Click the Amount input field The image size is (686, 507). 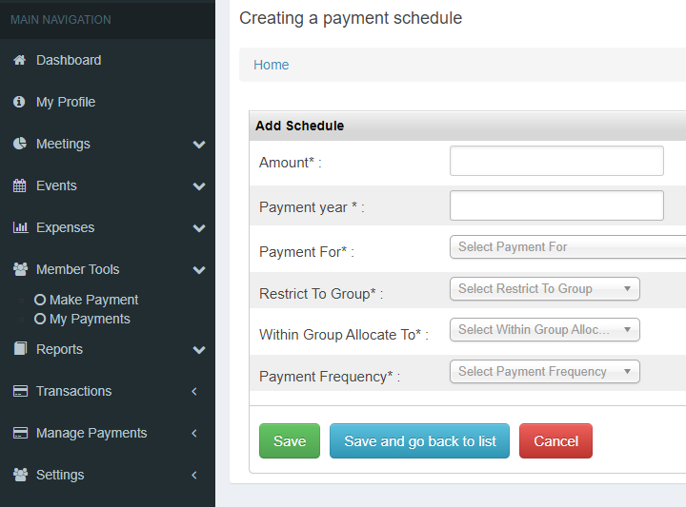click(556, 161)
